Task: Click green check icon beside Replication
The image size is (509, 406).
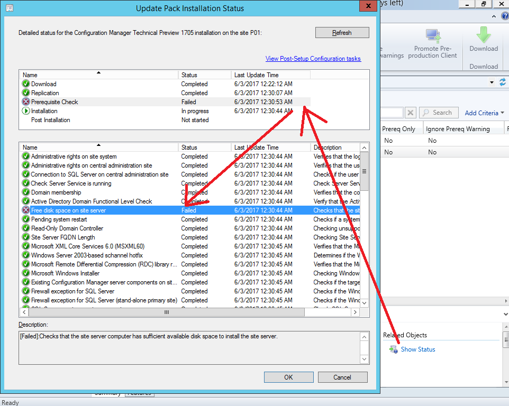Action: pyautogui.click(x=25, y=93)
